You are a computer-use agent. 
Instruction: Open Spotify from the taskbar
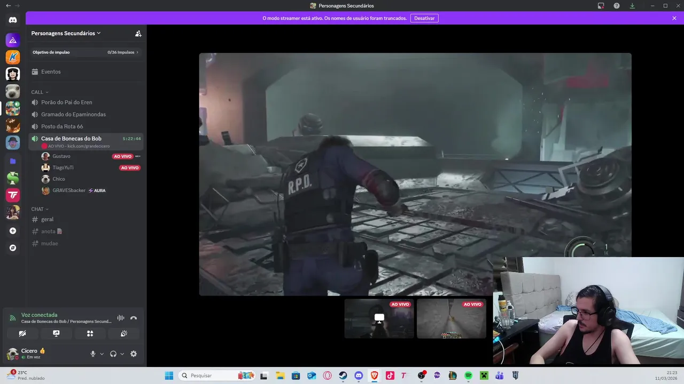468,375
